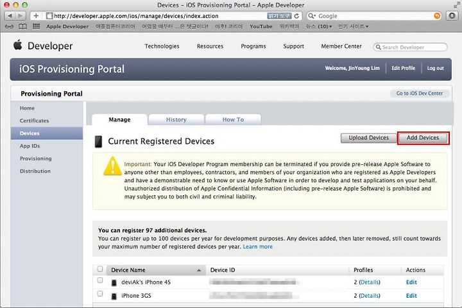
Task: Click the page icon in the address bar
Action: 49,16
